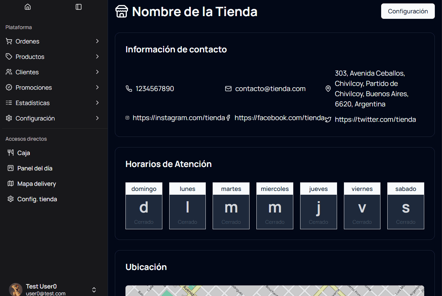Open the user account switcher arrows
This screenshot has height=296, width=442.
pyautogui.click(x=94, y=290)
